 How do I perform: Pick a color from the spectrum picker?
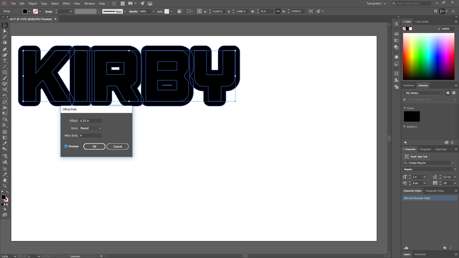(428, 56)
